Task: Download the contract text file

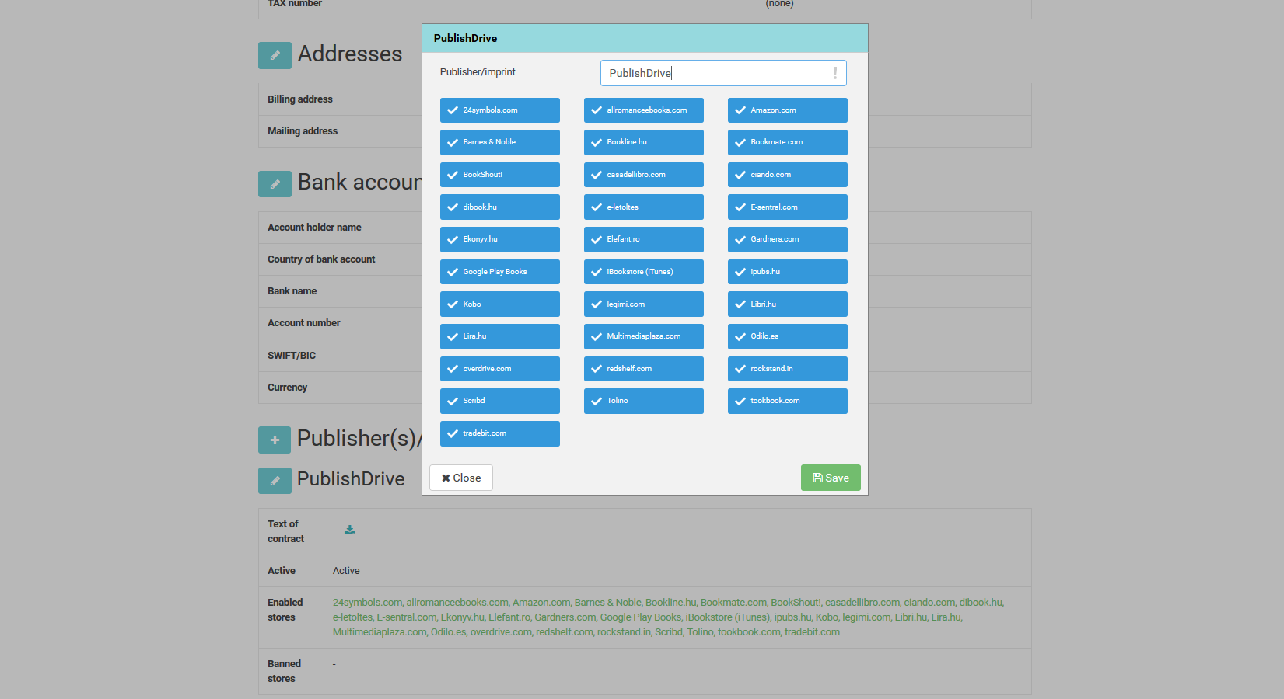Action: click(x=350, y=530)
